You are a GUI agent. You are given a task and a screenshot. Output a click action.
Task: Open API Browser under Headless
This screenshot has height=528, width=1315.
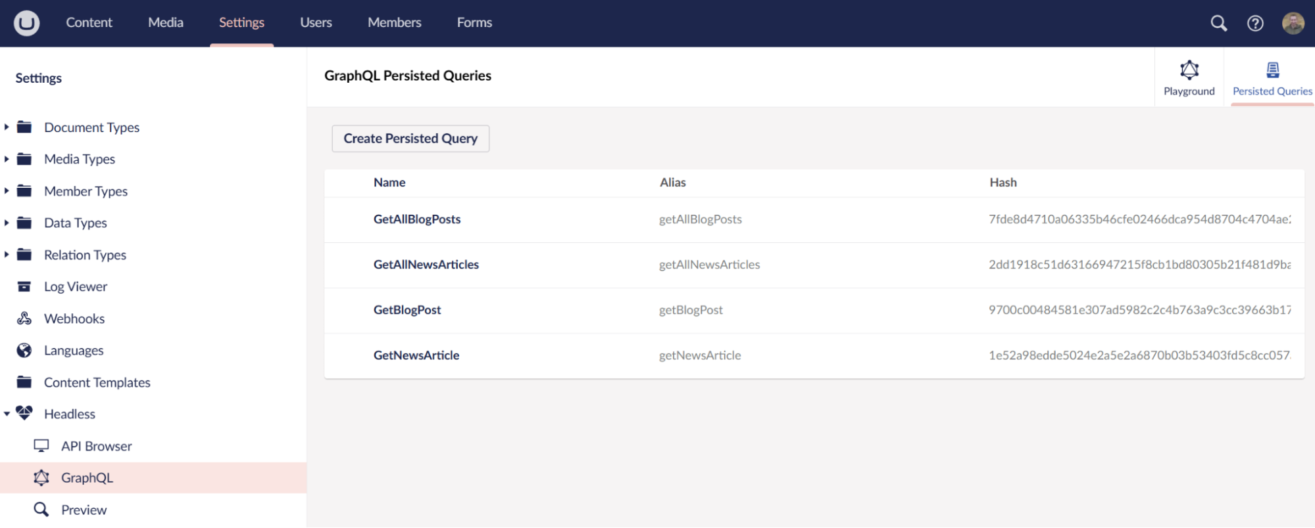point(97,446)
